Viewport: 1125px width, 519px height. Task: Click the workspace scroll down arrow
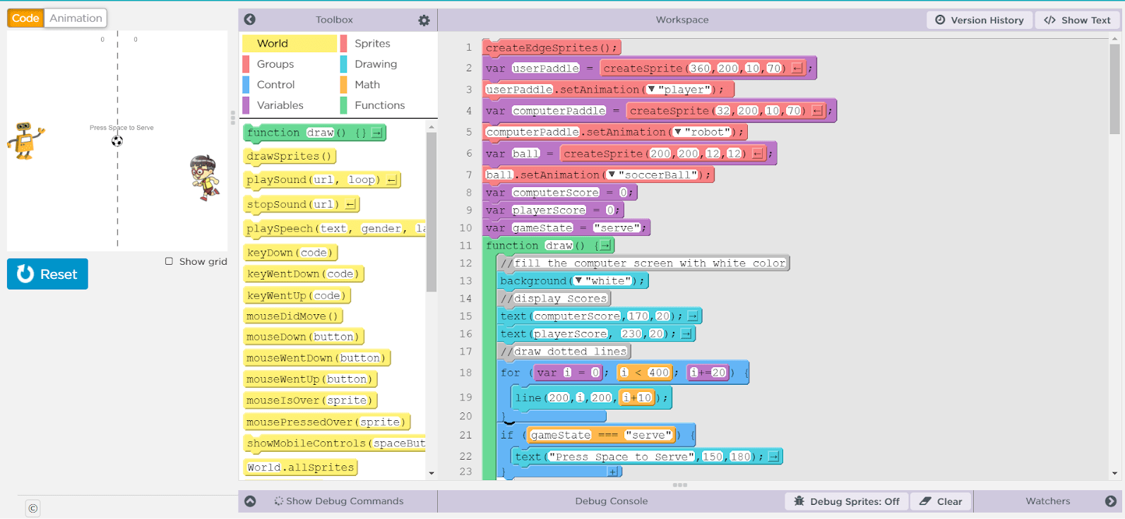click(1114, 473)
